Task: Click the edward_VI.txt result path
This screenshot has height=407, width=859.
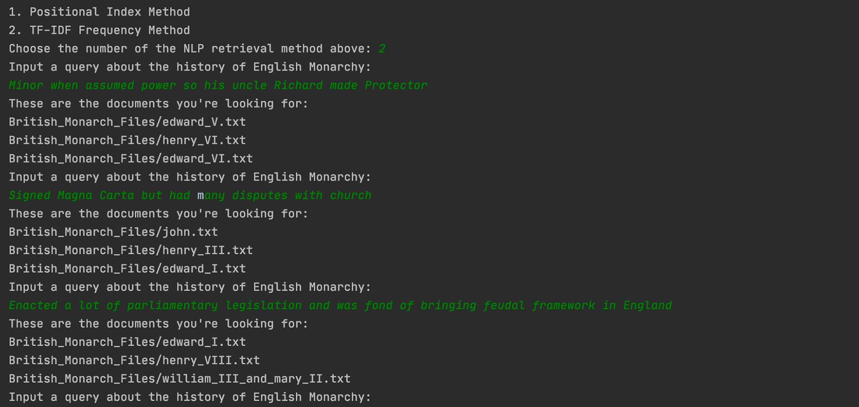Action: (131, 159)
